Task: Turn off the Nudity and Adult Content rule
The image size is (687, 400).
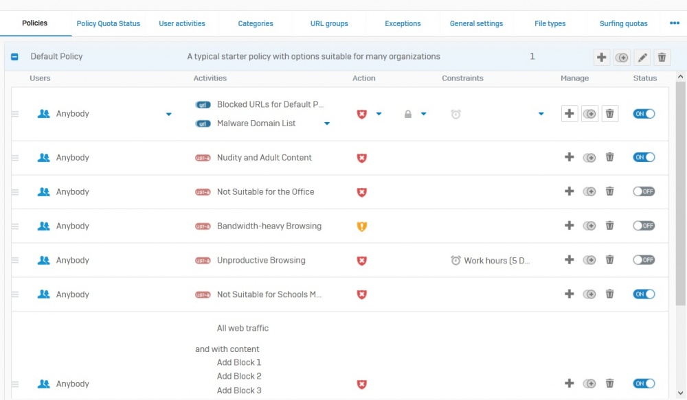Action: point(644,158)
